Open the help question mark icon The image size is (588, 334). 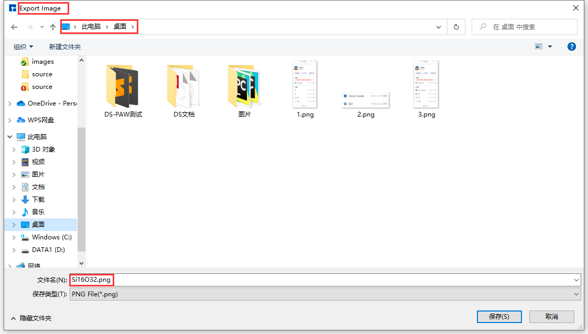pos(572,47)
